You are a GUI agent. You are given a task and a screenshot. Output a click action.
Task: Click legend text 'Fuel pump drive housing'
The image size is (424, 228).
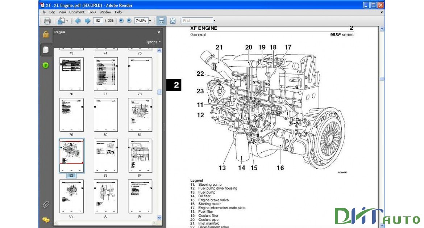(218, 188)
